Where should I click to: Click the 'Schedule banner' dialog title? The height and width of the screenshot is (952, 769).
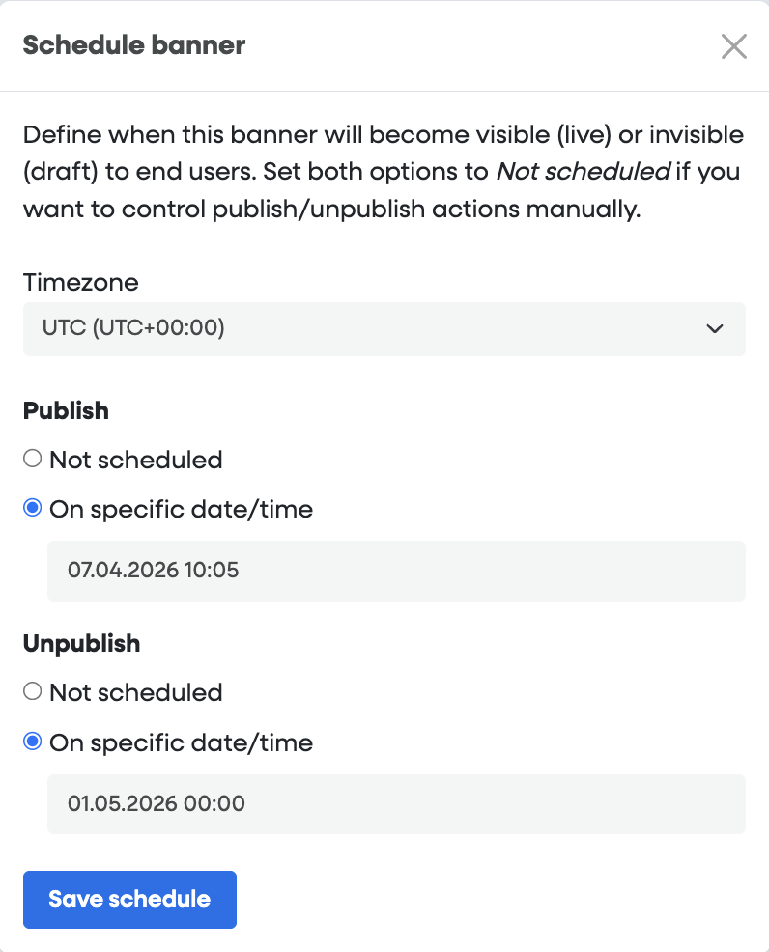[x=133, y=45]
